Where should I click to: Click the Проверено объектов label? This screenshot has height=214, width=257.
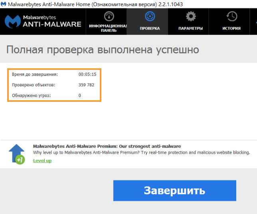click(x=34, y=85)
